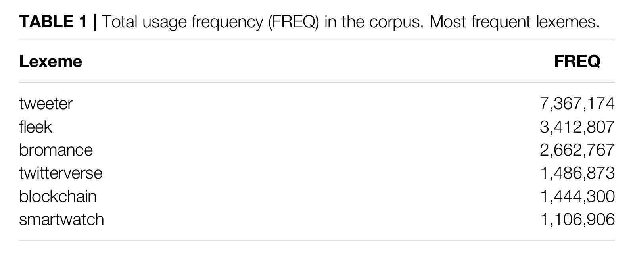Click the frequency value 1,444,300

[577, 196]
